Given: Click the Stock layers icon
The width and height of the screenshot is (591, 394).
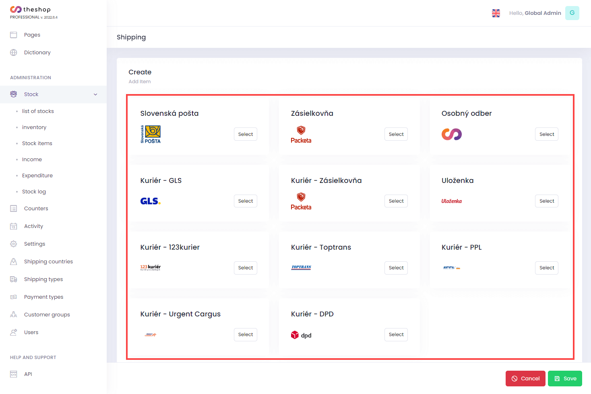Looking at the screenshot, I should click(x=14, y=94).
